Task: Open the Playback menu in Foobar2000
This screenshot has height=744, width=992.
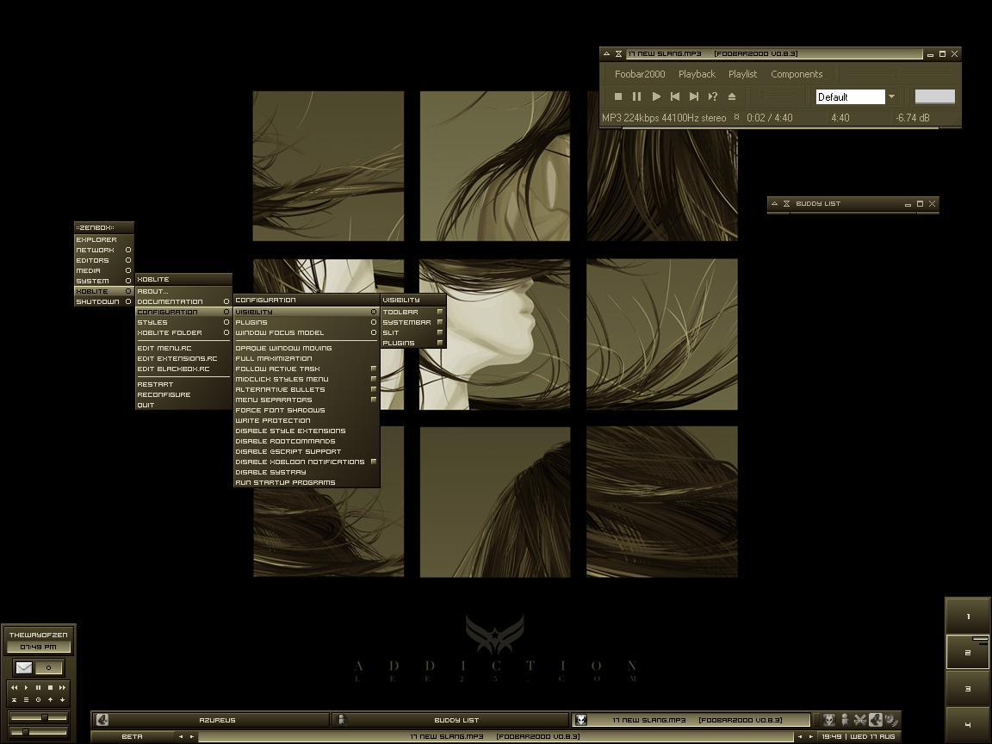Action: tap(697, 74)
